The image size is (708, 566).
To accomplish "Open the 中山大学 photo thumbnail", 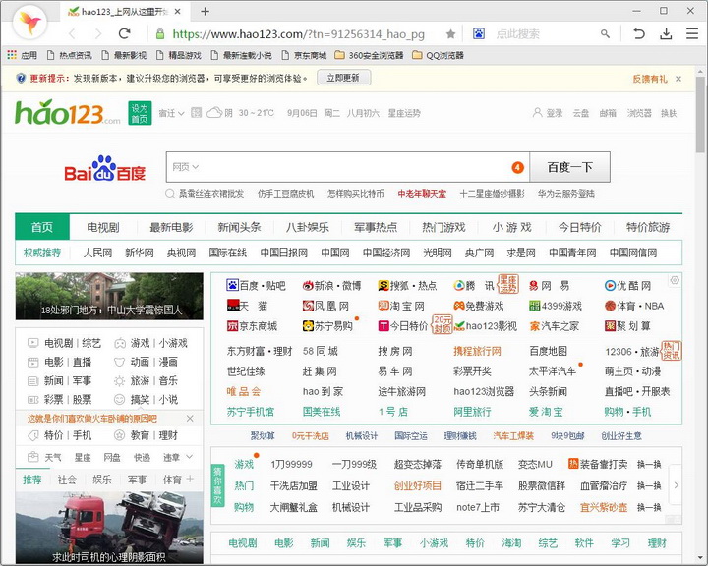I will point(109,296).
